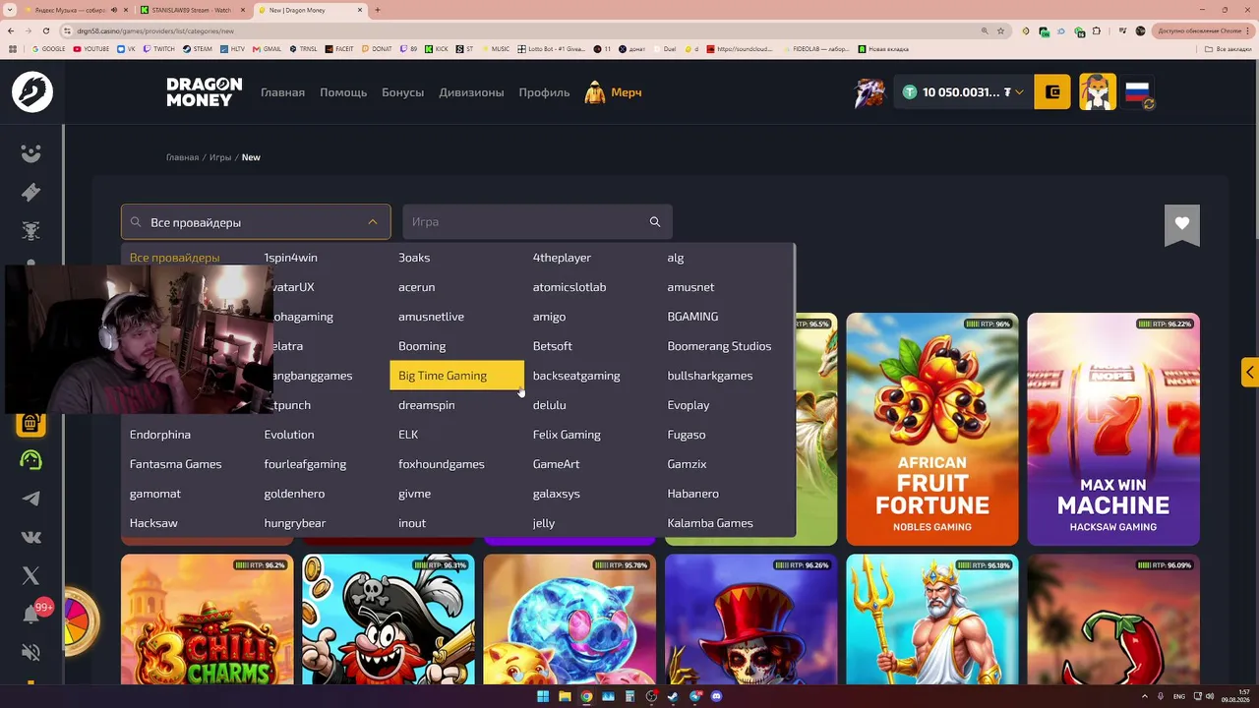Open the VK link in the sidebar
Image resolution: width=1259 pixels, height=708 pixels.
(31, 537)
